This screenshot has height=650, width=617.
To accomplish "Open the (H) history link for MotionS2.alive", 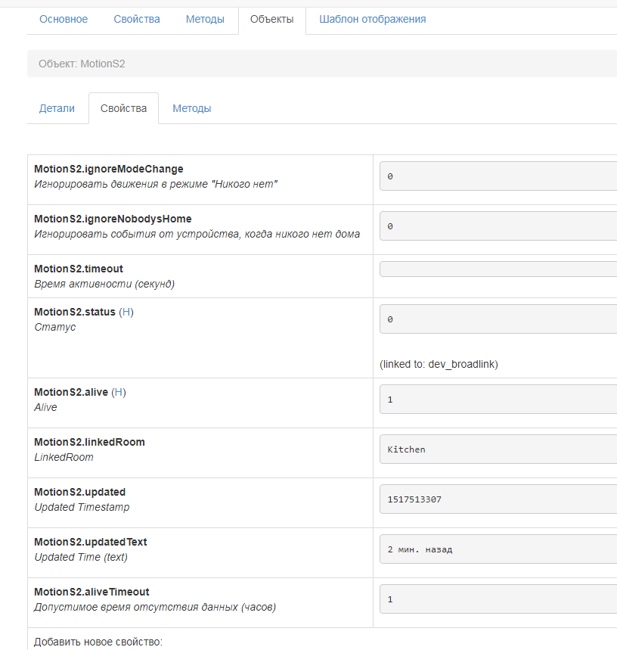I will (119, 392).
